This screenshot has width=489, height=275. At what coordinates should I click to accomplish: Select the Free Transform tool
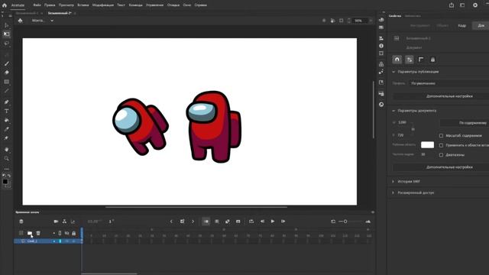(7, 34)
